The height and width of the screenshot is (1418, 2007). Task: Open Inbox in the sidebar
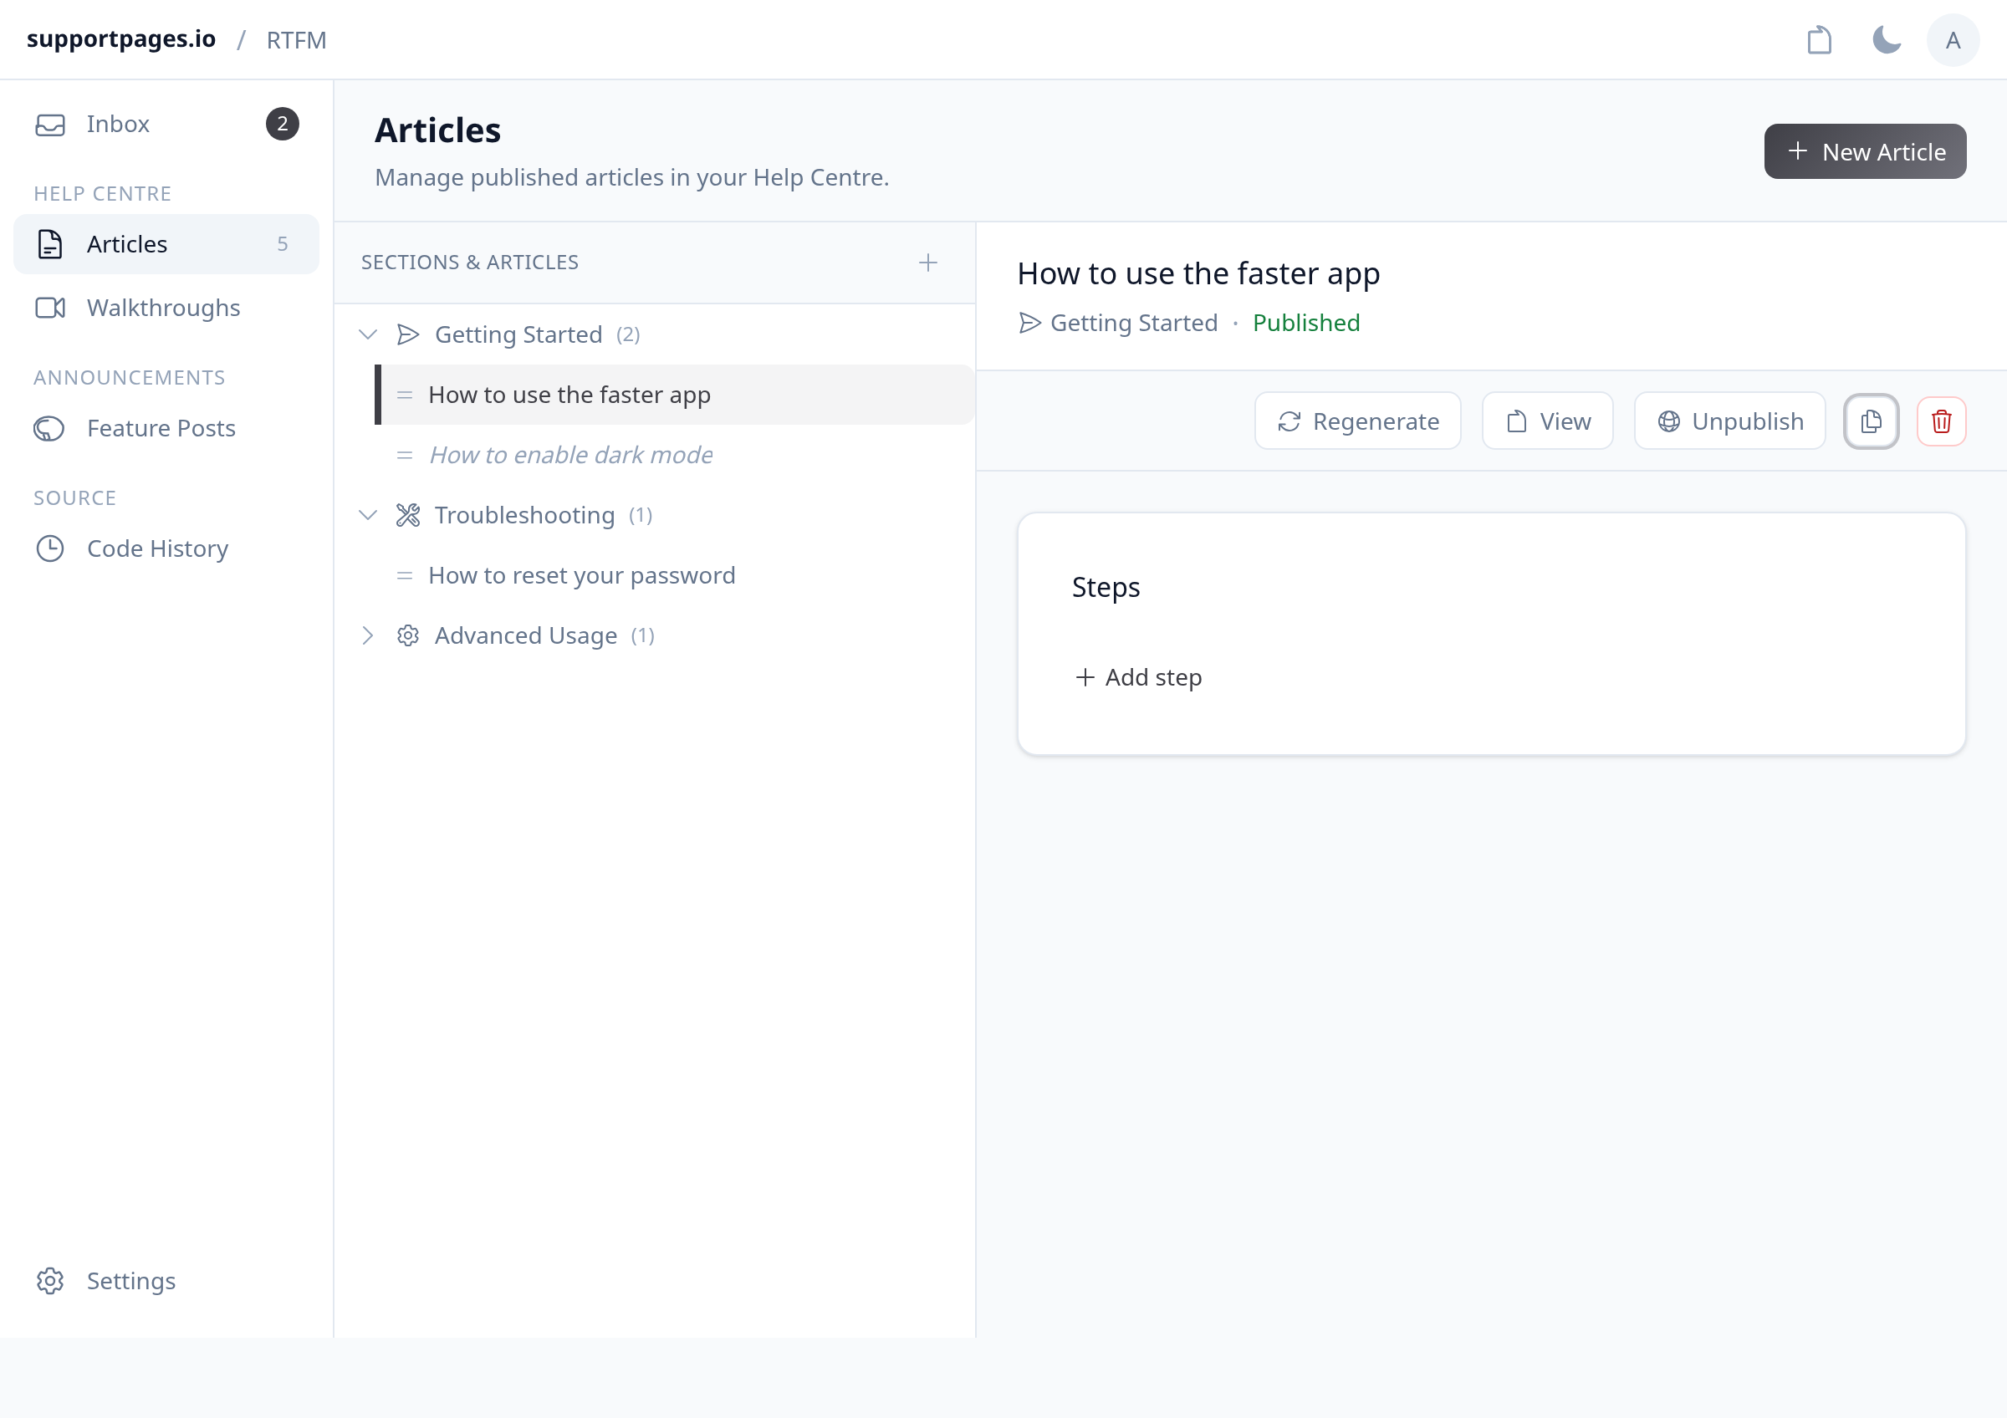[166, 124]
